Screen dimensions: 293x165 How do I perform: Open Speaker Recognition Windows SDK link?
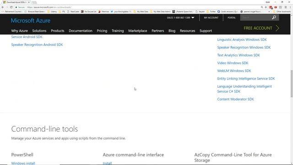click(244, 47)
